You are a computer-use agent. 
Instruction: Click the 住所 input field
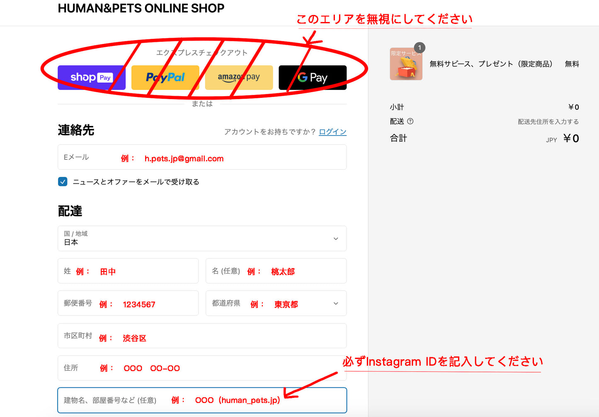pyautogui.click(x=202, y=368)
